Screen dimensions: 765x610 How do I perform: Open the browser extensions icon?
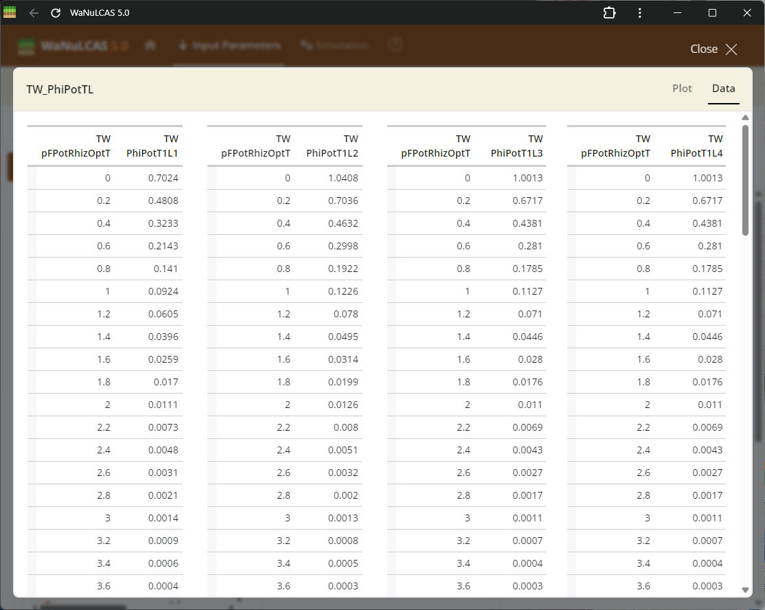[x=609, y=12]
